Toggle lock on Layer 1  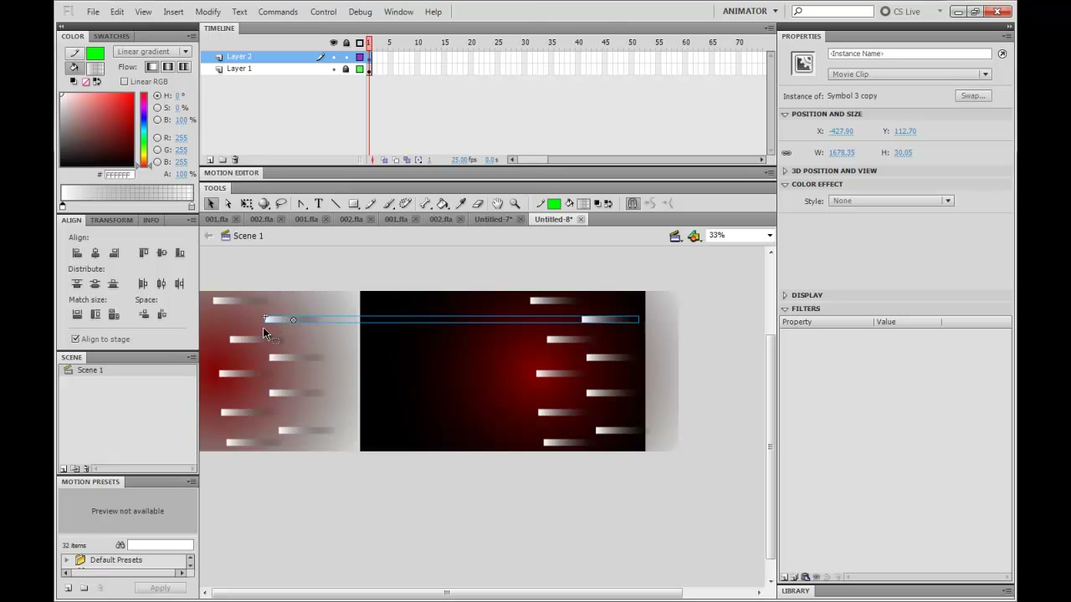[x=346, y=69]
